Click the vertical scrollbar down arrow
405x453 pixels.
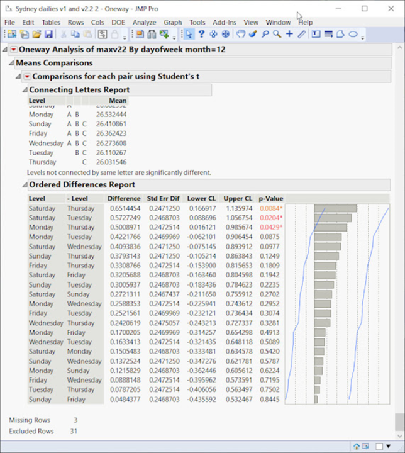pyautogui.click(x=400, y=435)
